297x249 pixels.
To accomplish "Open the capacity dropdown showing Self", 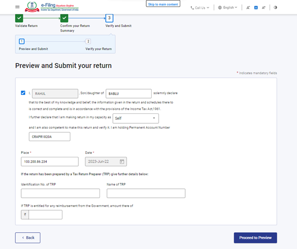I will pyautogui.click(x=135, y=118).
